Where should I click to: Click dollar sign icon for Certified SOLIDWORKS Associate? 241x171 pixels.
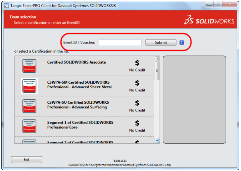(137, 63)
